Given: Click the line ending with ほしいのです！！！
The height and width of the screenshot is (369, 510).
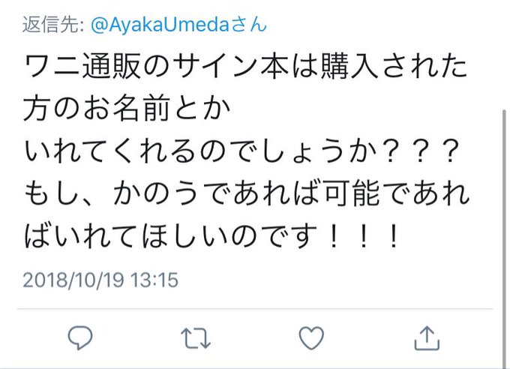Looking at the screenshot, I should 211,235.
